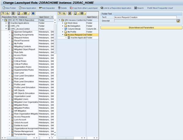Open the Description long text editor icon
The image size is (183, 140).
tap(178, 21)
